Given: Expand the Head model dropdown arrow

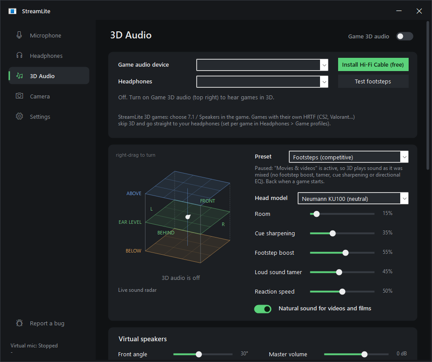Looking at the screenshot, I should (404, 198).
